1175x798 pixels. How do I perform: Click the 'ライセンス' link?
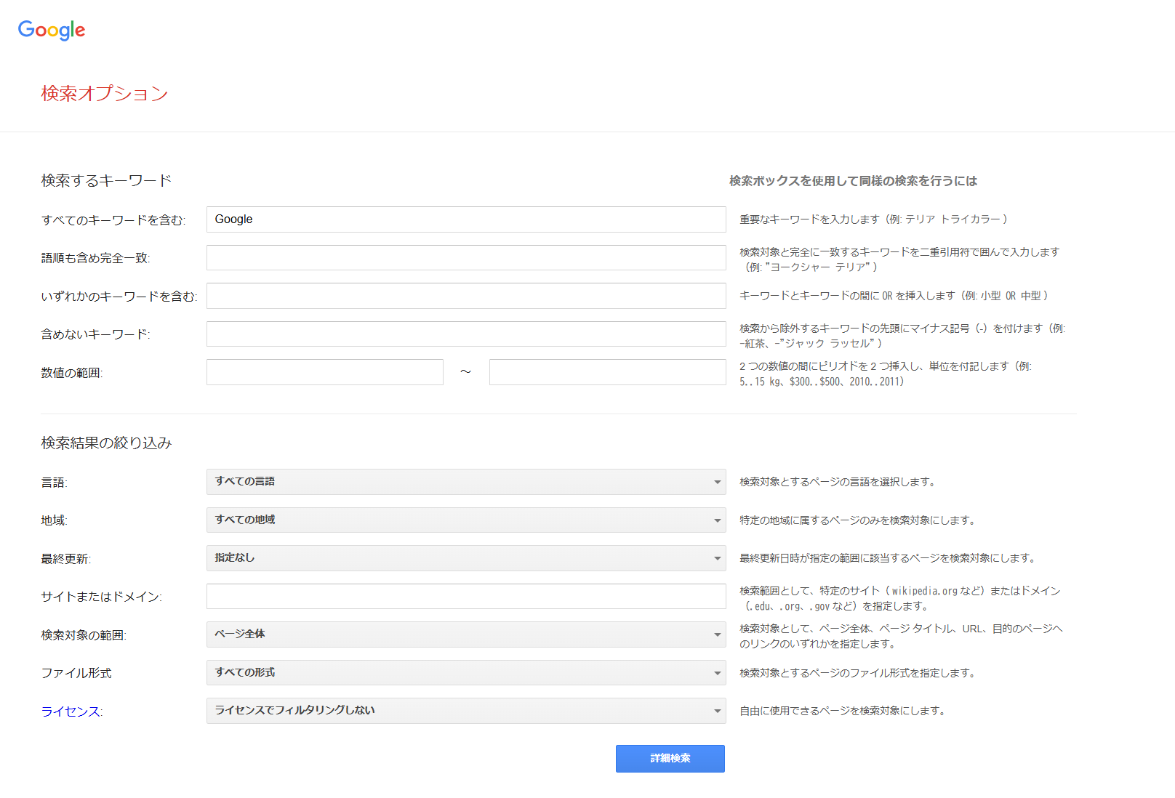pyautogui.click(x=71, y=712)
